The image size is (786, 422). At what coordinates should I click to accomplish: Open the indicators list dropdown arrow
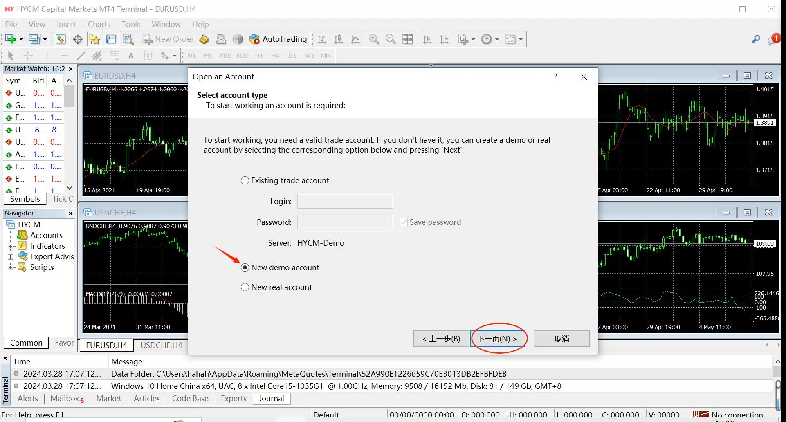[x=474, y=39]
